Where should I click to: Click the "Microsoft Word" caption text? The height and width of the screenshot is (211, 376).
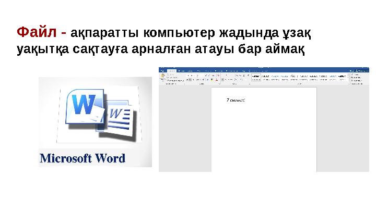83,158
